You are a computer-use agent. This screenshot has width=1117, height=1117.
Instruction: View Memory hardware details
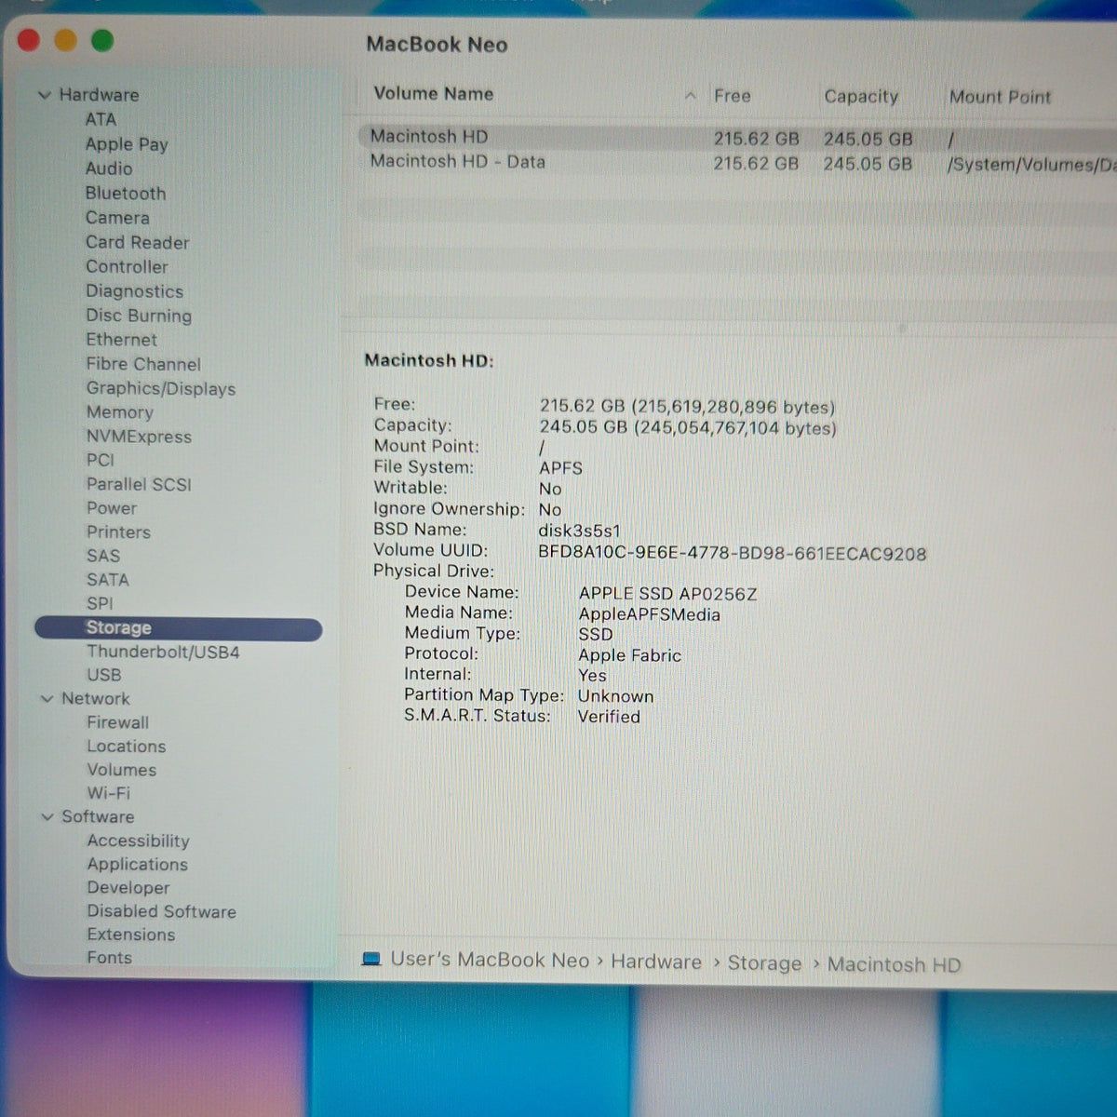(x=120, y=412)
